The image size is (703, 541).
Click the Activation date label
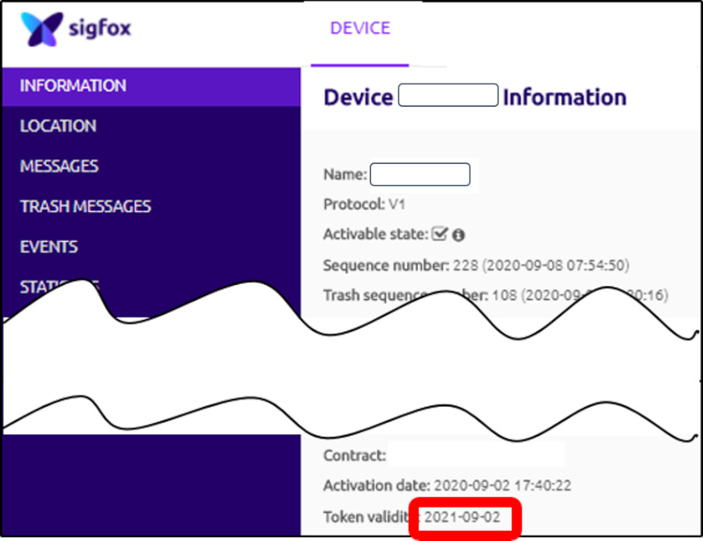coord(376,486)
